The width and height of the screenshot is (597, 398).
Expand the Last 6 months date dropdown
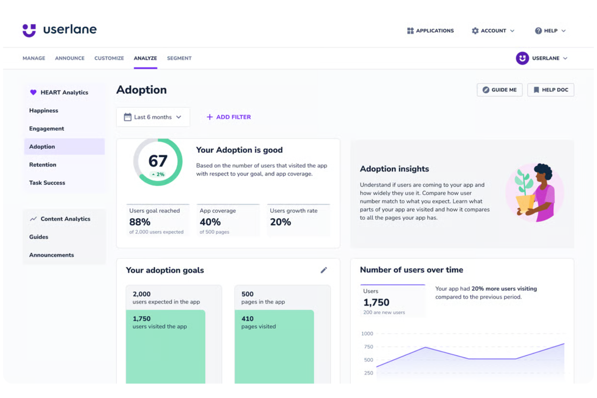(x=153, y=117)
